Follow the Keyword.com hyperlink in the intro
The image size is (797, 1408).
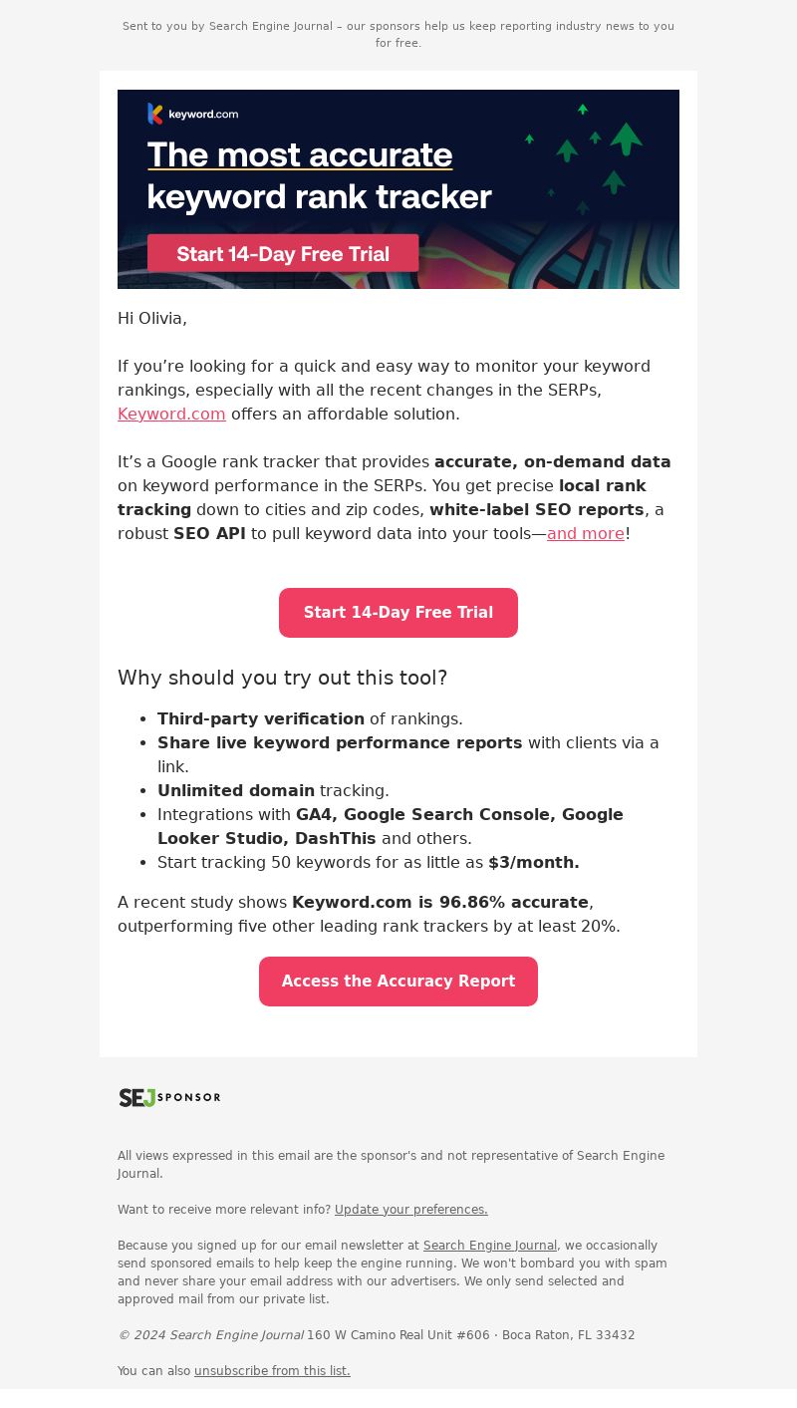(171, 414)
